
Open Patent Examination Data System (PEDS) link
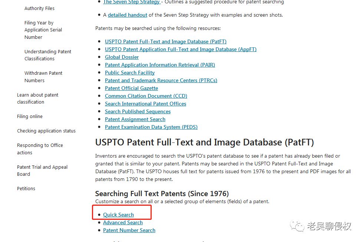(151, 127)
